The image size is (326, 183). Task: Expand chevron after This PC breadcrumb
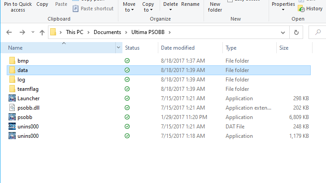pyautogui.click(x=89, y=32)
